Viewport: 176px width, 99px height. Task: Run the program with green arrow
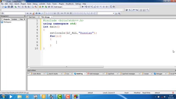pos(43,7)
